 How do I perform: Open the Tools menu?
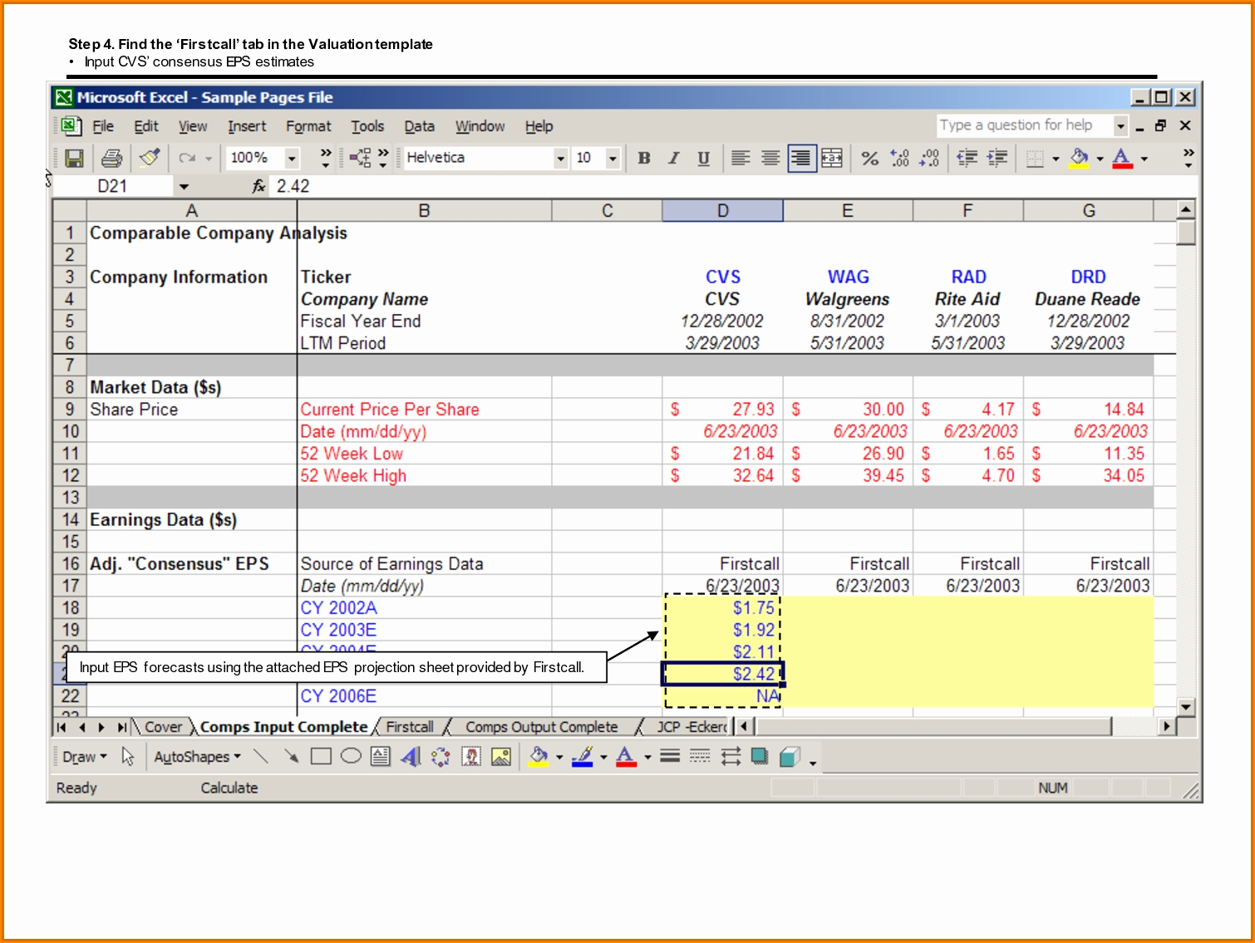point(367,126)
